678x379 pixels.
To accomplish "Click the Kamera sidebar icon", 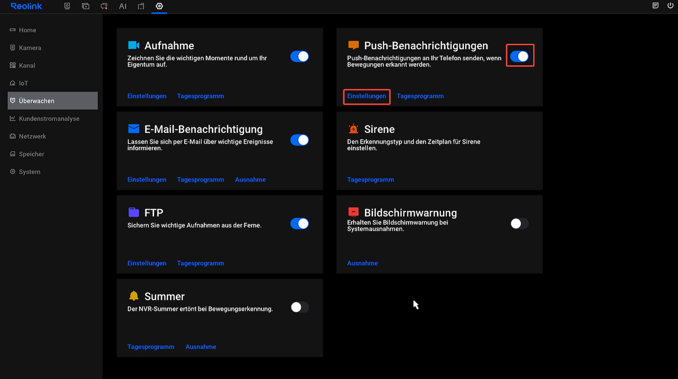I will click(12, 47).
